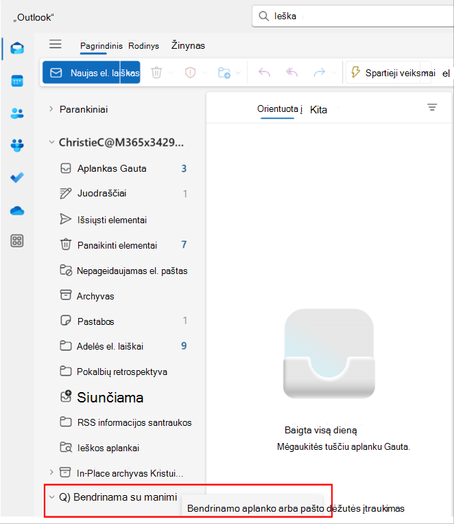Open the More apps grid icon
454x524 pixels.
pyautogui.click(x=17, y=240)
